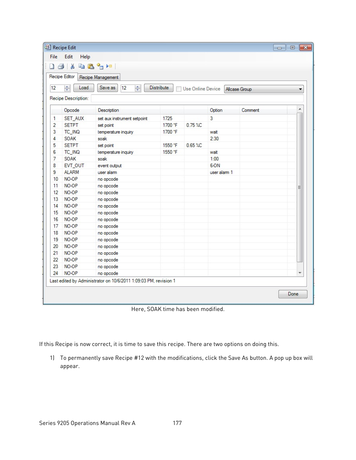Click the 6-ON option cell
Screen dimensions: 356x460
tap(215, 165)
